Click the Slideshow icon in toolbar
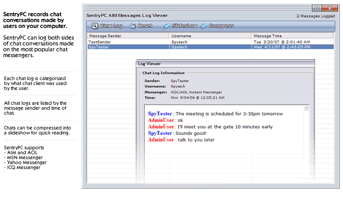Image resolution: width=343 pixels, height=200 pixels. [x=167, y=26]
